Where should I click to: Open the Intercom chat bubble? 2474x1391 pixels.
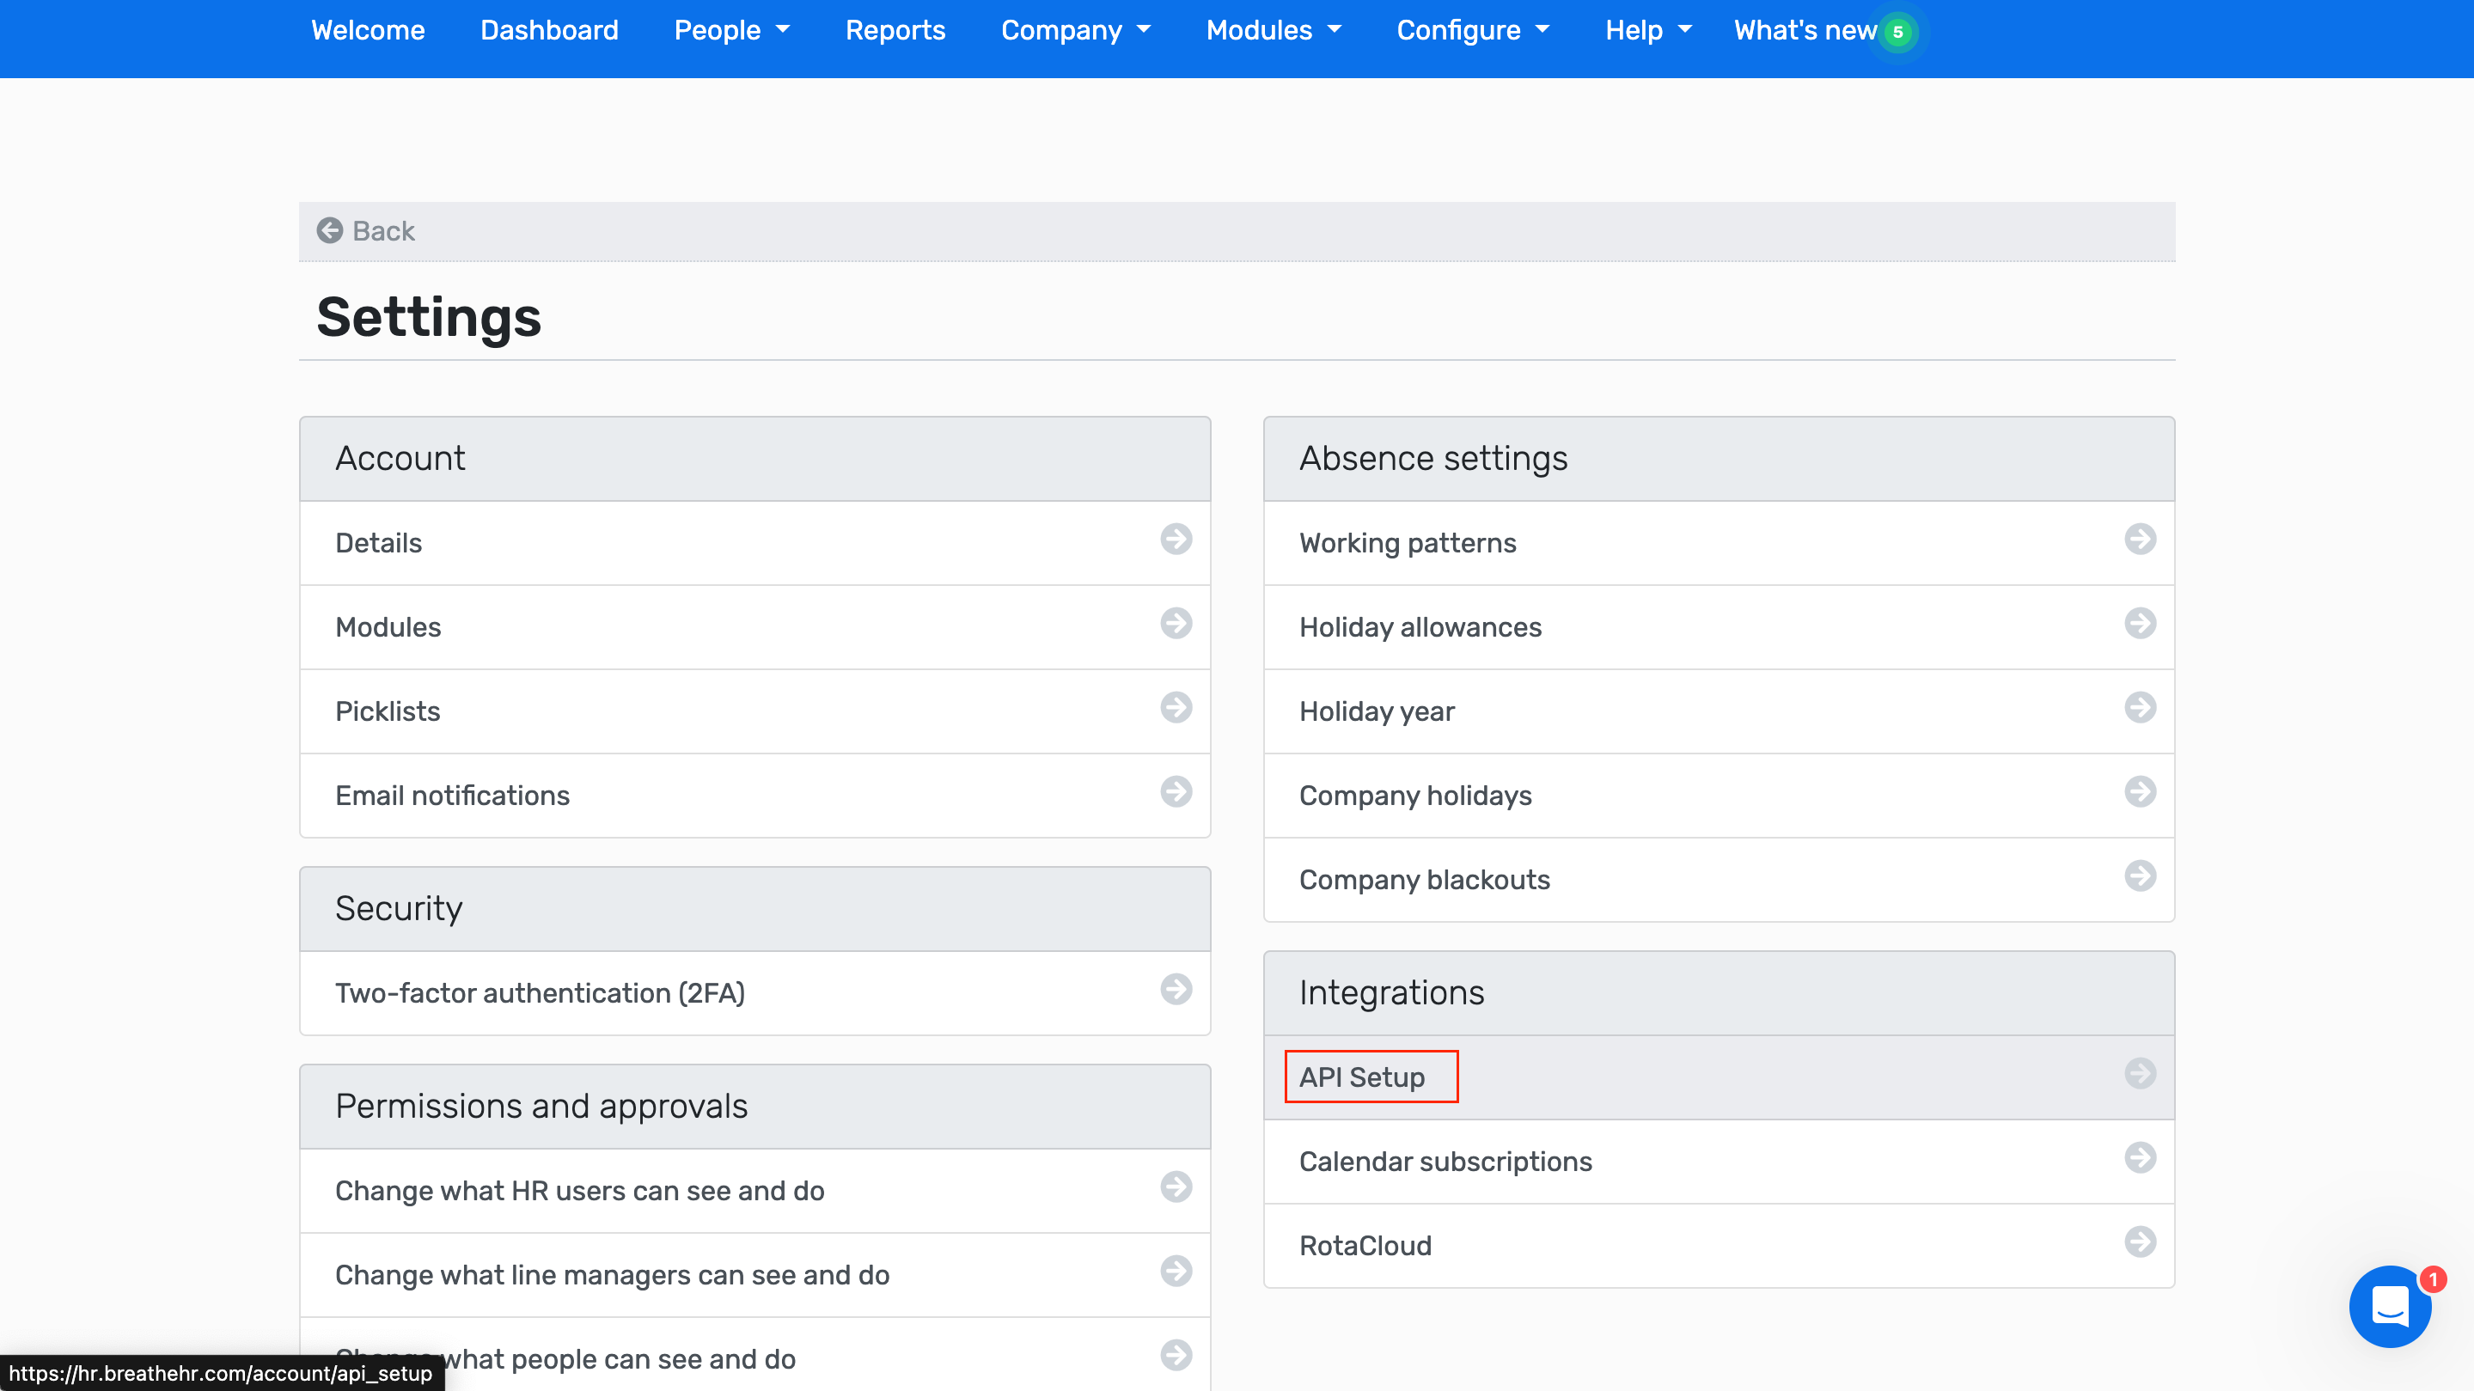[2391, 1307]
